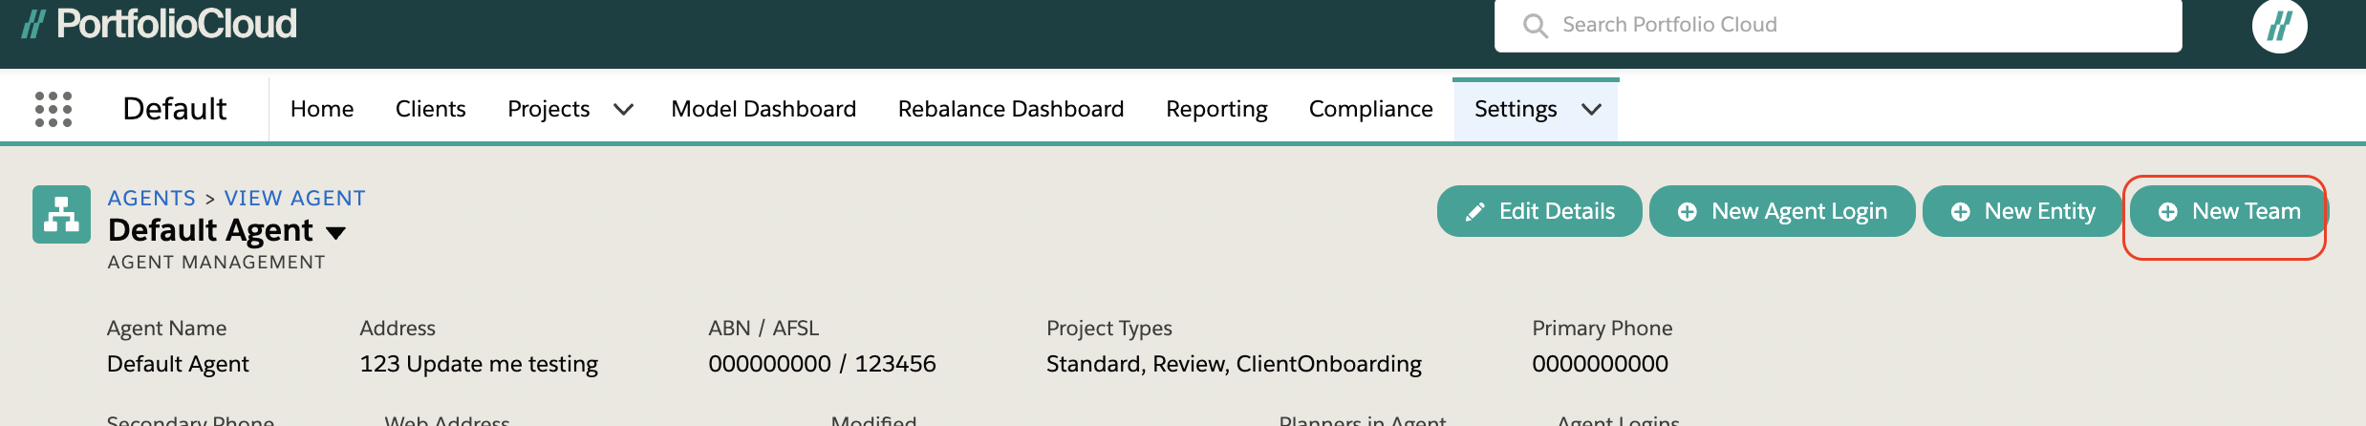The image size is (2366, 426).
Task: Click the AGENTS breadcrumb link
Action: click(151, 198)
